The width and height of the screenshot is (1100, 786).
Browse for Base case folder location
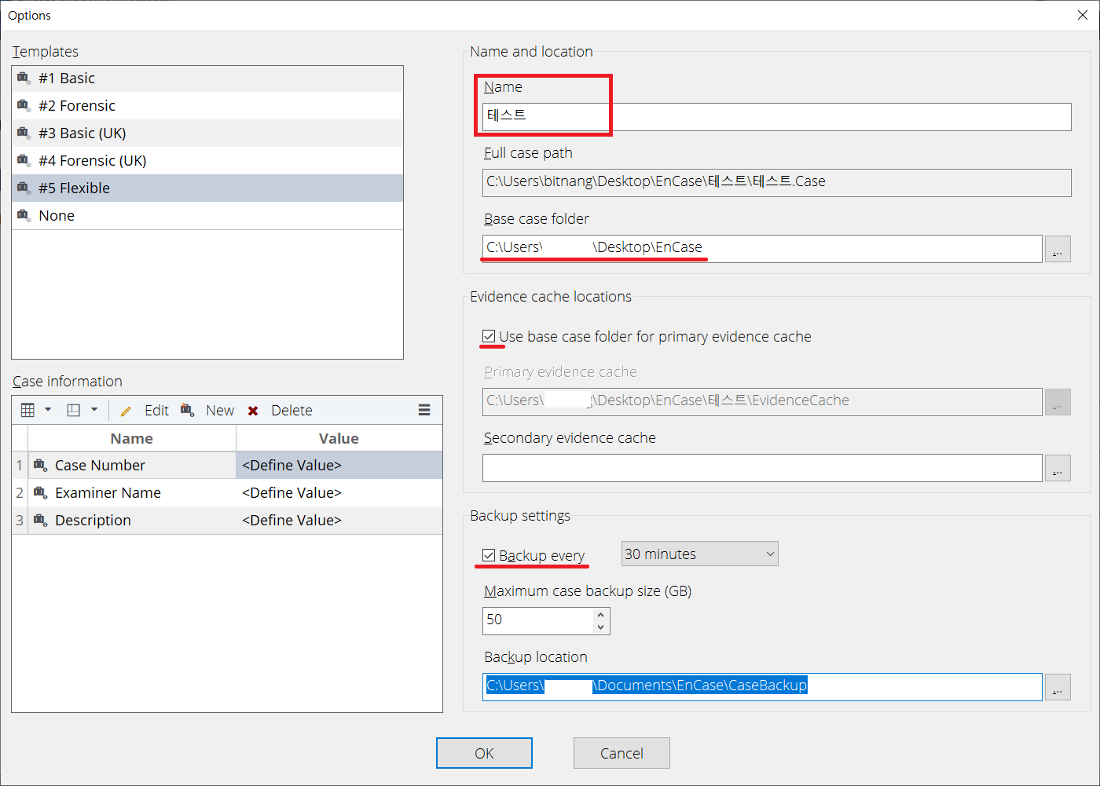[1058, 249]
